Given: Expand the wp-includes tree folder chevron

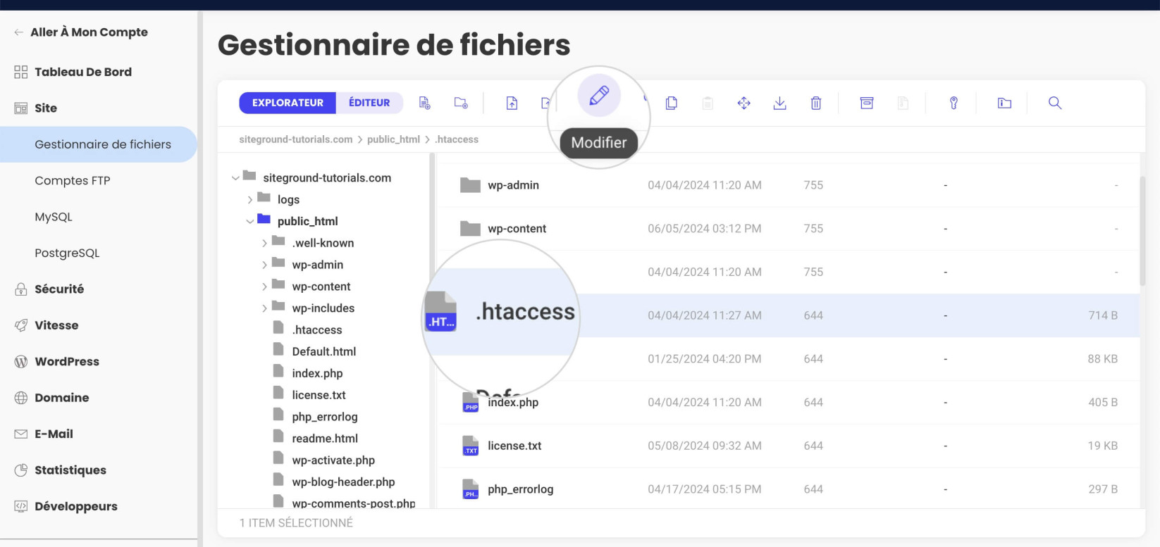Looking at the screenshot, I should point(264,308).
